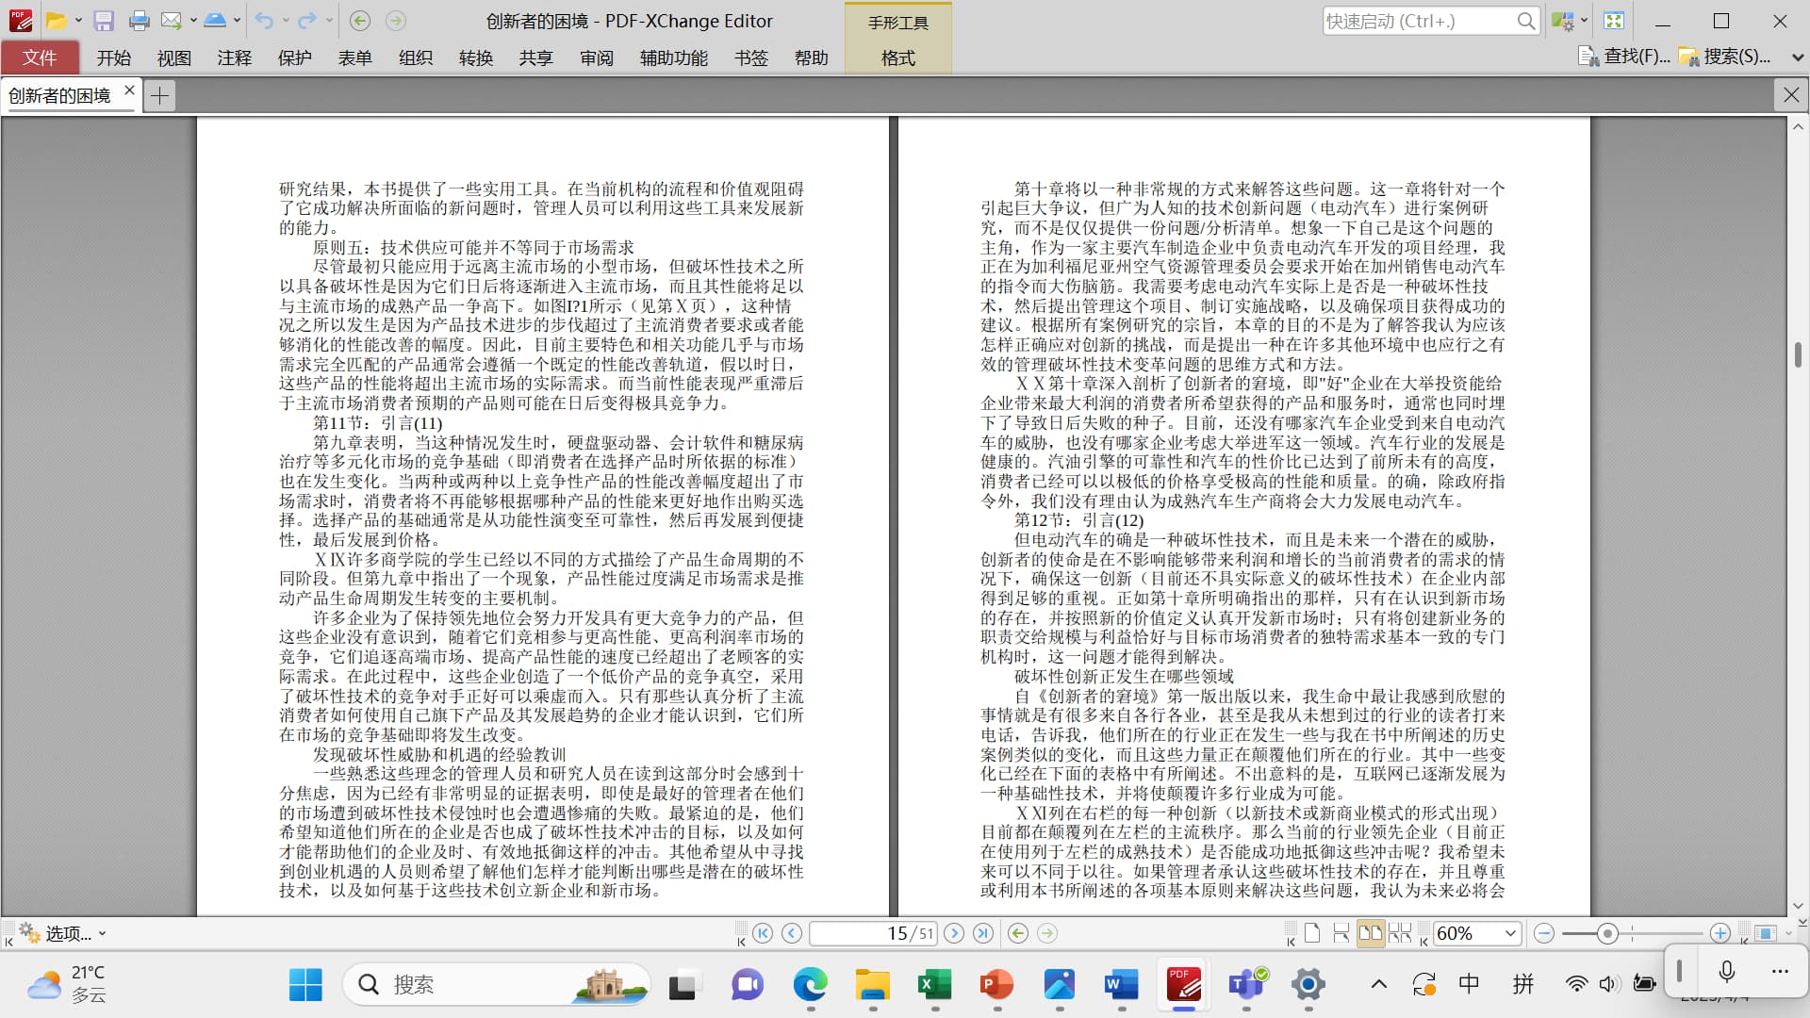Toggle two pages facing layout
Image resolution: width=1810 pixels, height=1018 pixels.
coord(1370,933)
